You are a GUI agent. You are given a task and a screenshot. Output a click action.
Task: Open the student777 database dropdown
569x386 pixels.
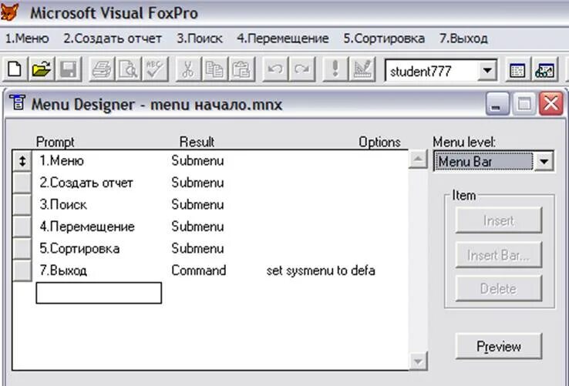[x=487, y=70]
